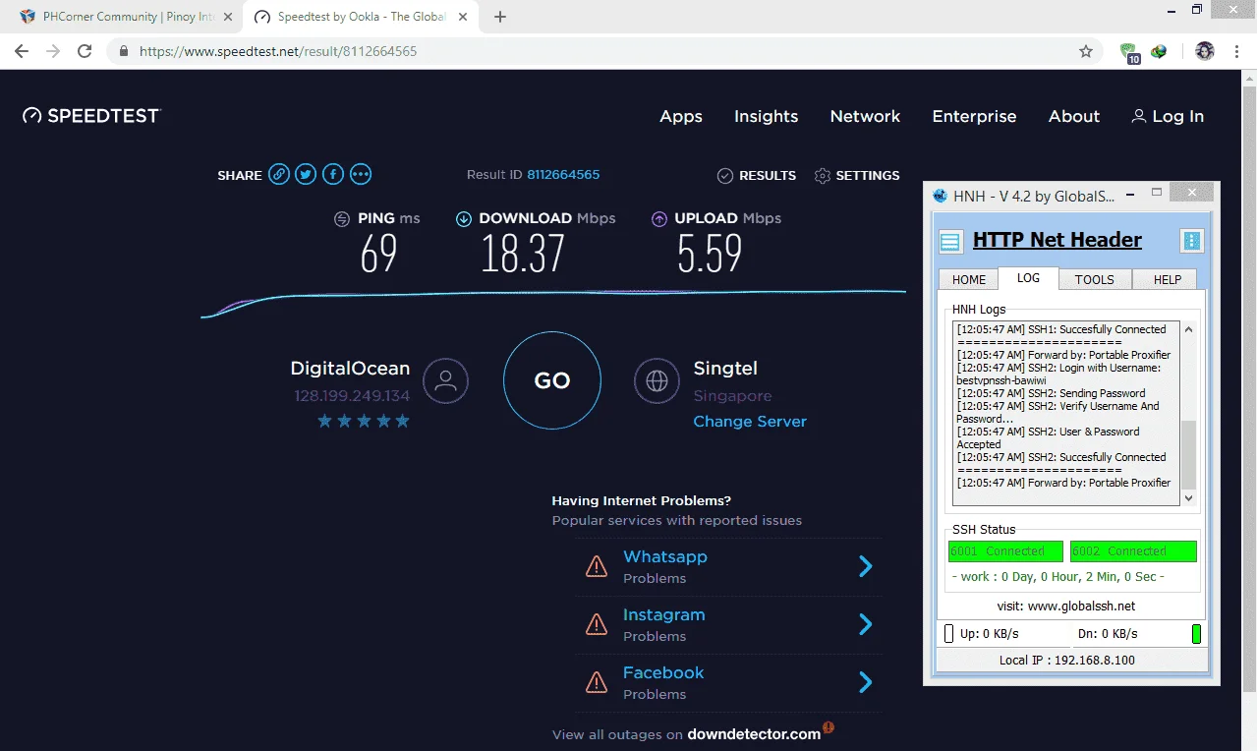Screen dimensions: 1257x751
Task: Open more share options icon
Action: 361,175
